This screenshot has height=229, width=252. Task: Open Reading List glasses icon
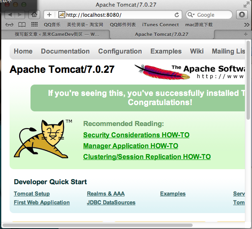[9, 25]
